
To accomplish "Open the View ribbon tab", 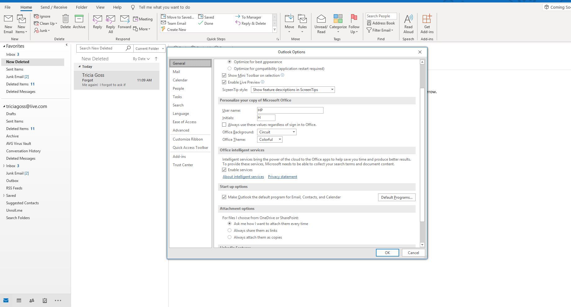I will pos(100,7).
